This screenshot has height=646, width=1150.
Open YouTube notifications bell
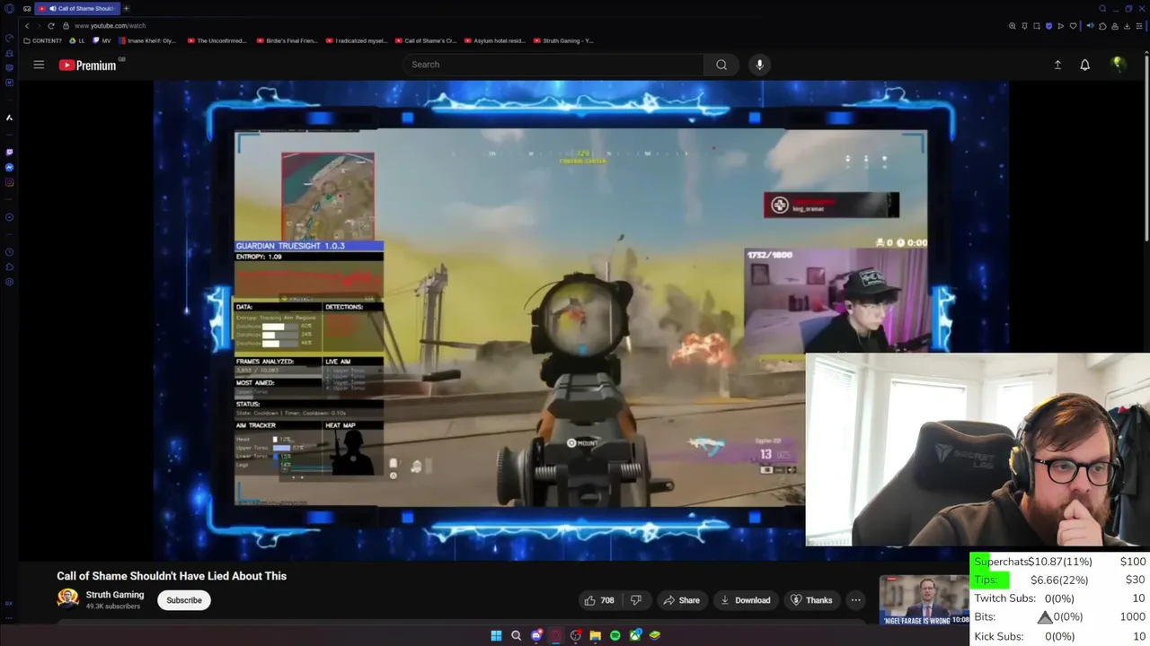(1084, 65)
